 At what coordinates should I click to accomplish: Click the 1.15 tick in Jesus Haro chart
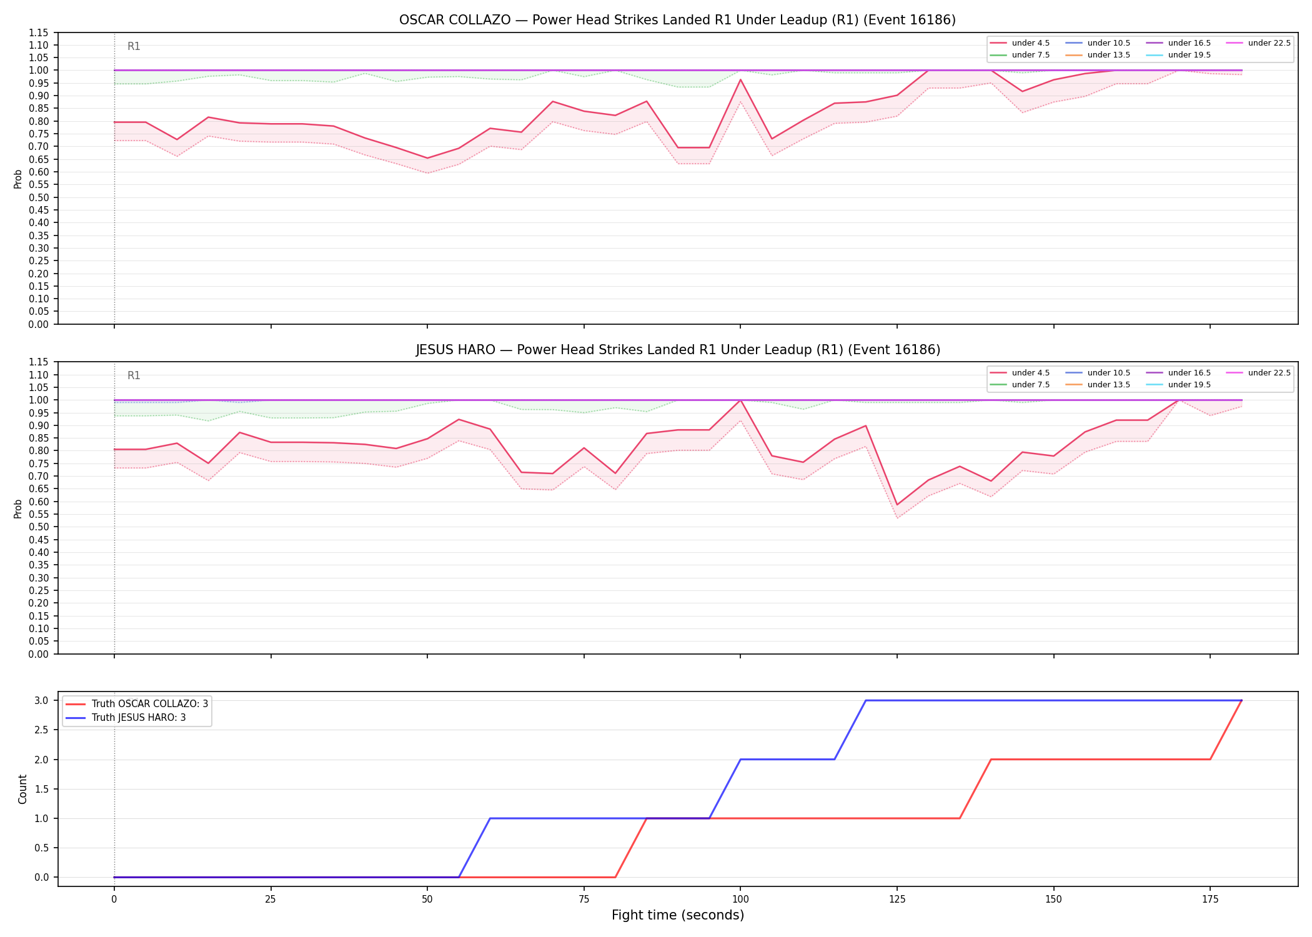point(39,362)
